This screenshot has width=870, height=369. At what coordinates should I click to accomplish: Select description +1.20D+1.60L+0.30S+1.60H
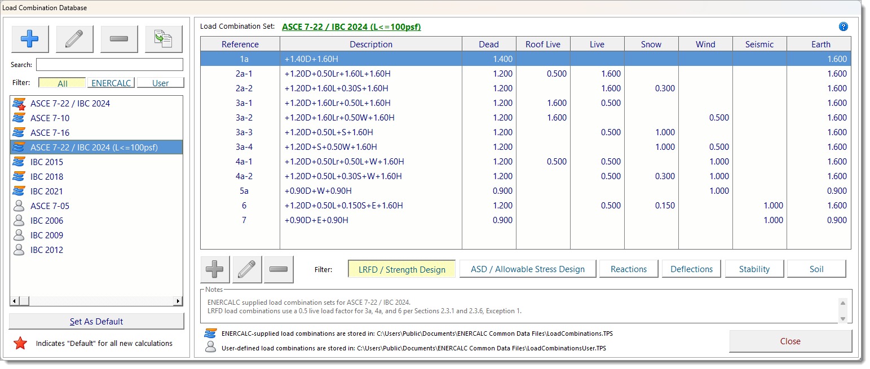click(x=336, y=88)
